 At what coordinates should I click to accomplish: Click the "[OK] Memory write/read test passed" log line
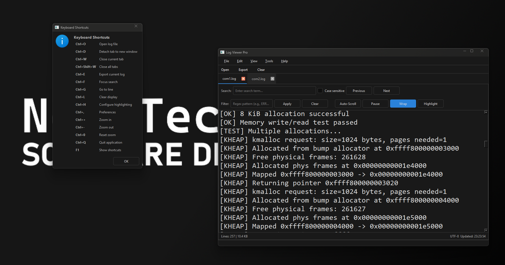click(x=289, y=122)
